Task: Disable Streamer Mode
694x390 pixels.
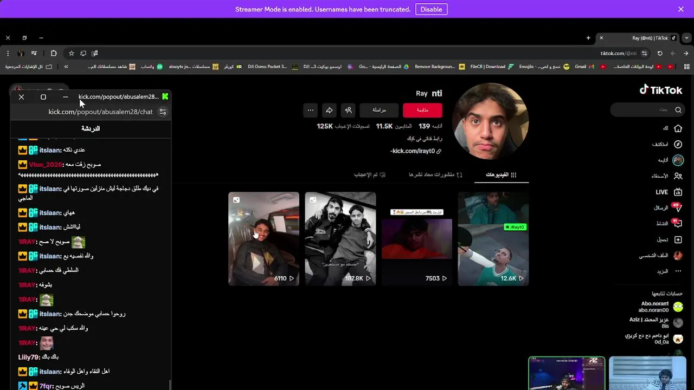Action: (431, 9)
